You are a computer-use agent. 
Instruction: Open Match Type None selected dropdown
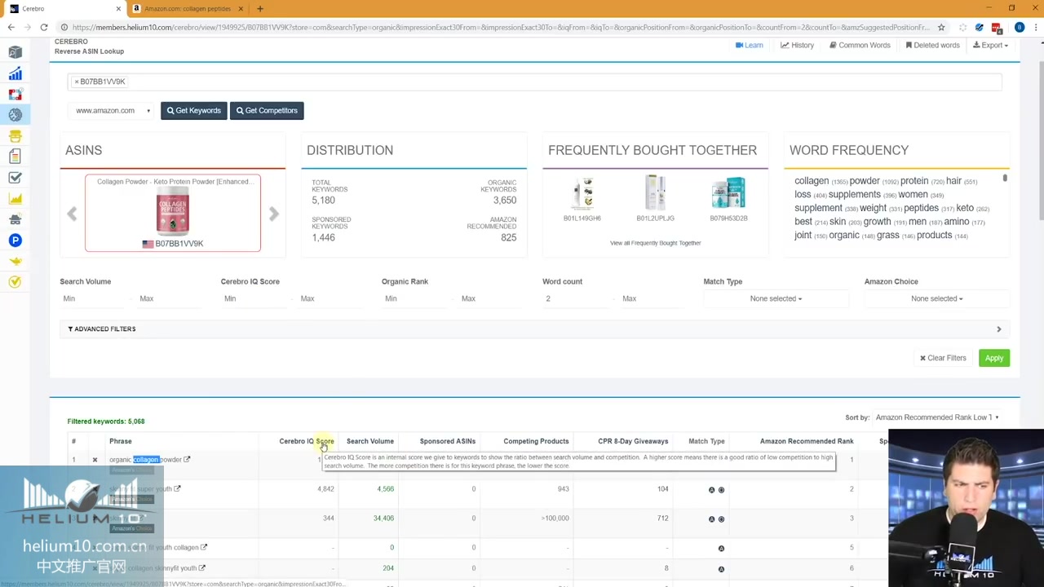(776, 298)
